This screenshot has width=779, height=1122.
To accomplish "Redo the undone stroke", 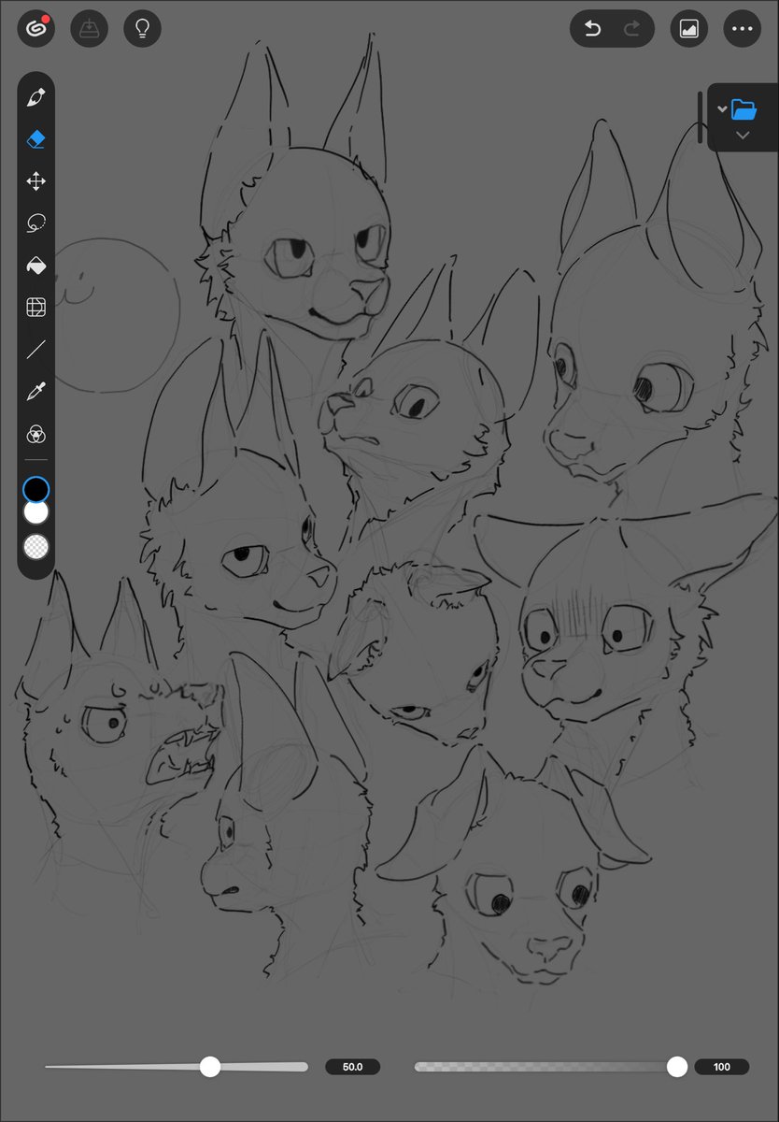I will (x=631, y=29).
